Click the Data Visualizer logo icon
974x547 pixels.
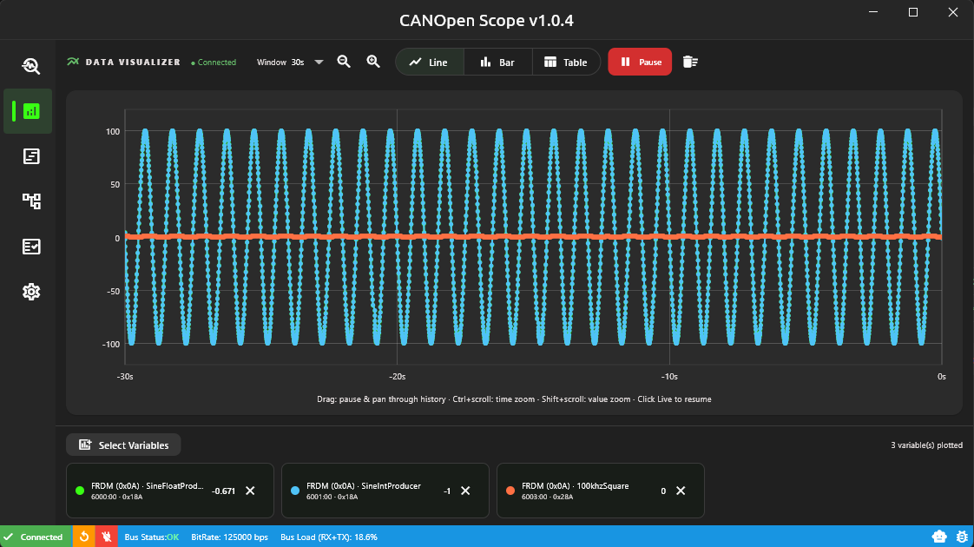[73, 62]
